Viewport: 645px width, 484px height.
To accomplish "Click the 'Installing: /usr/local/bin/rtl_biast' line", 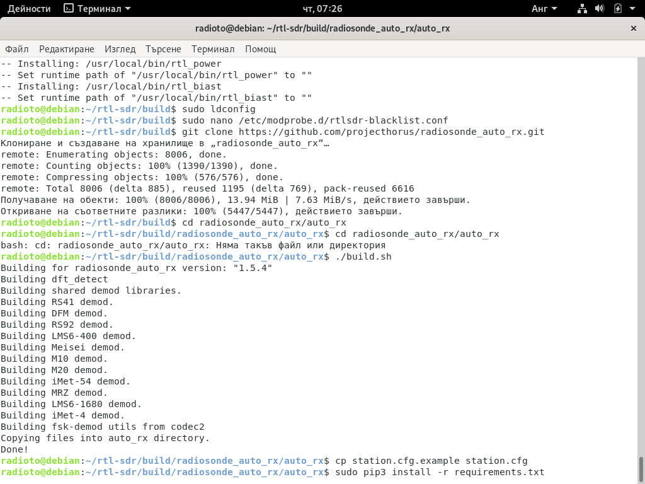I will (111, 86).
